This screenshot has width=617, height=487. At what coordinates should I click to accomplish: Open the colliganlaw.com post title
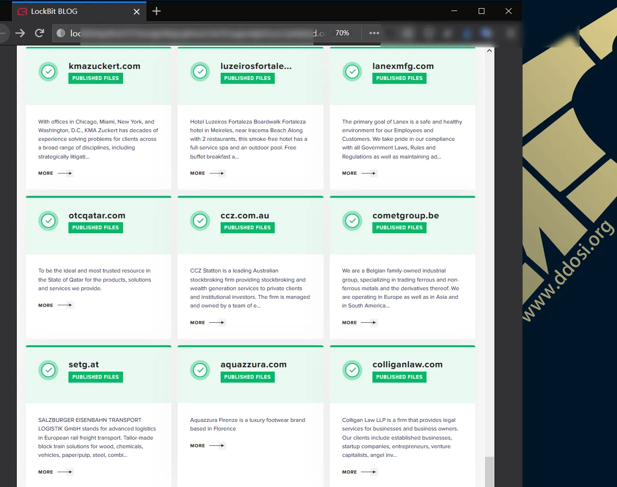(x=407, y=364)
